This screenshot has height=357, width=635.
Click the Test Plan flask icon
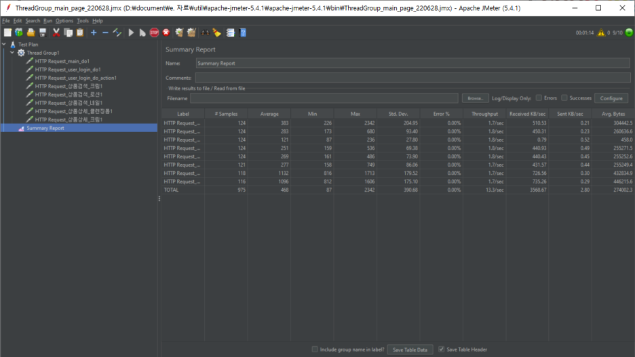(x=13, y=45)
